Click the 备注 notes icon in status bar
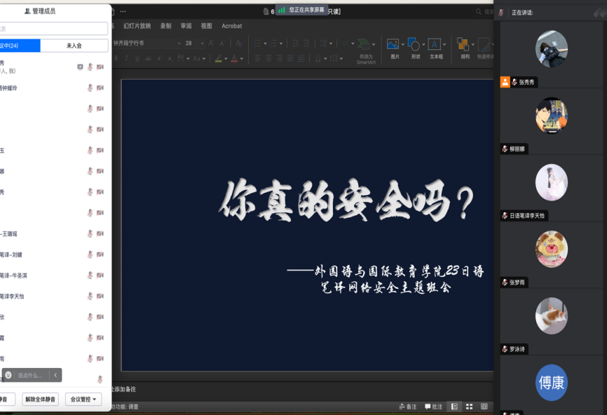The height and width of the screenshot is (415, 607). [408, 407]
